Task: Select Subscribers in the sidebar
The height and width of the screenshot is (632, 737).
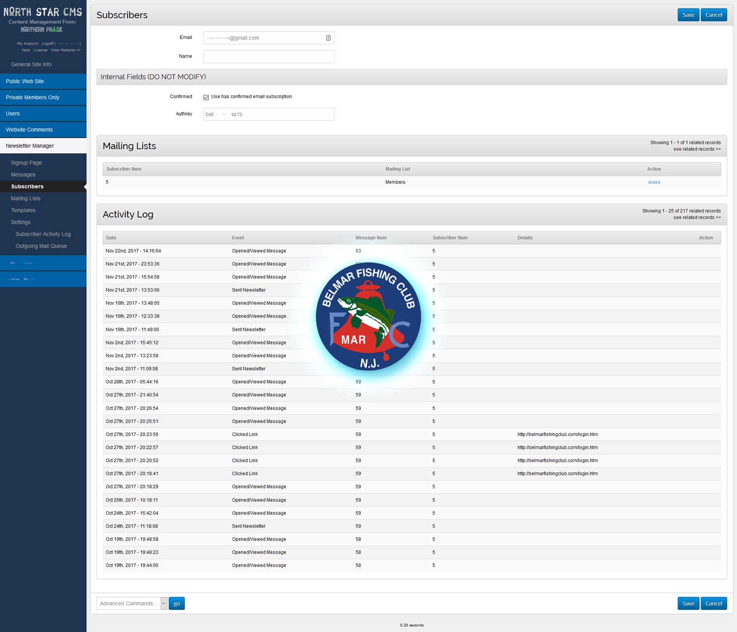Action: 43,186
